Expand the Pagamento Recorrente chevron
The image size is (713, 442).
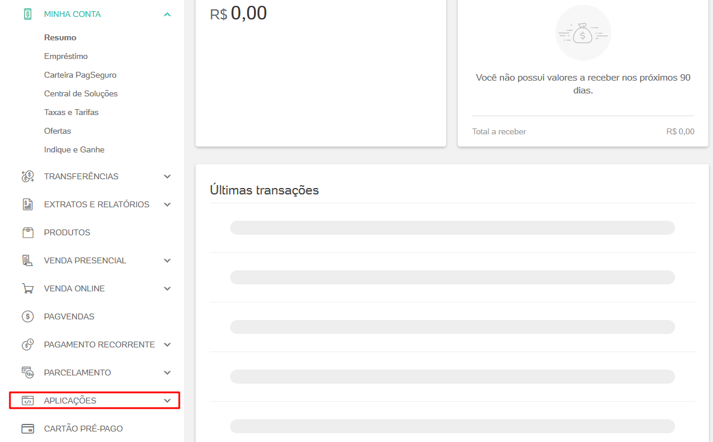[168, 344]
